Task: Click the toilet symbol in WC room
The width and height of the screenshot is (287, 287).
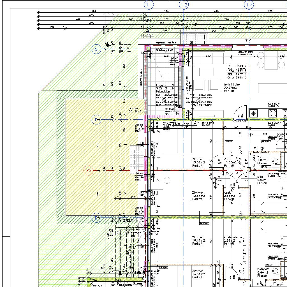Action: coord(276,161)
